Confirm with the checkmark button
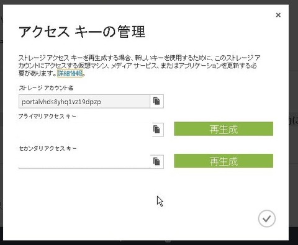This screenshot has height=245, width=298. click(x=267, y=218)
